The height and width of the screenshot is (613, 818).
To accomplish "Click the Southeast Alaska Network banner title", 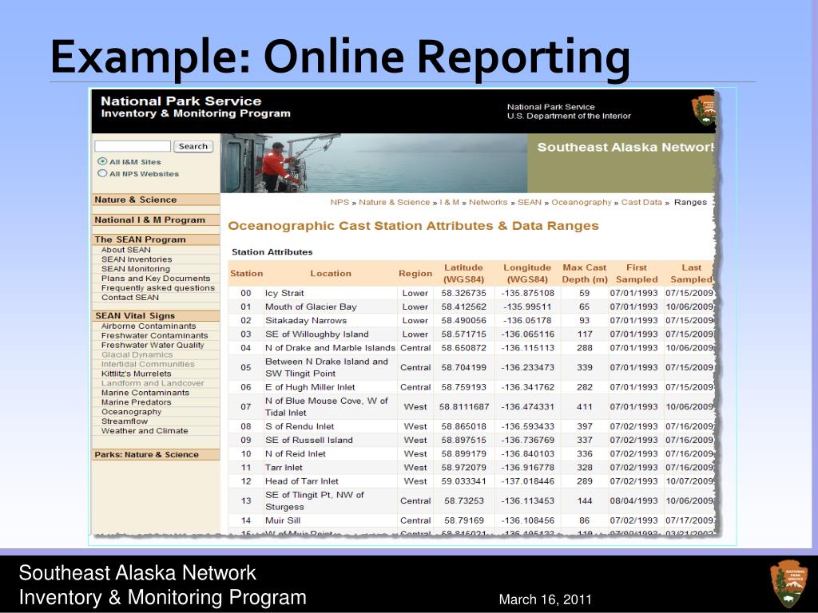I will coord(625,147).
